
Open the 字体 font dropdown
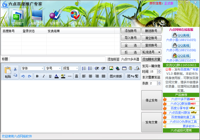pos(32,68)
